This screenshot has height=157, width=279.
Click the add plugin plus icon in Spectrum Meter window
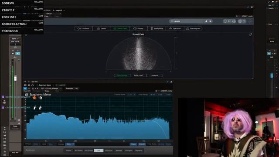[x=29, y=82]
